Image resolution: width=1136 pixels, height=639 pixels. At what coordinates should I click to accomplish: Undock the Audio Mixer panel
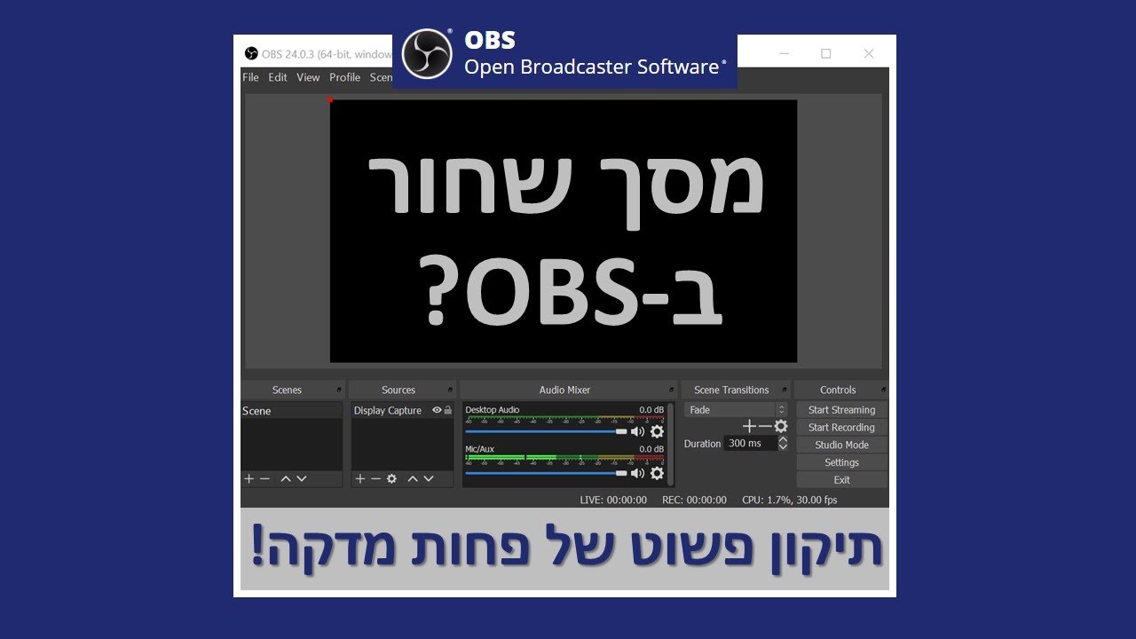tap(671, 390)
